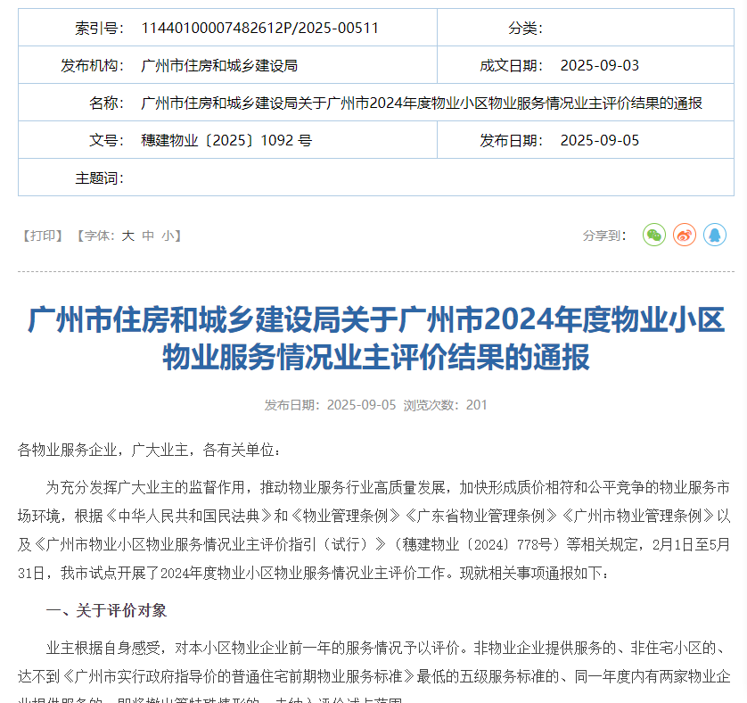Select the 成文日期 value 2025-09-03
The width and height of the screenshot is (747, 703).
coord(599,65)
